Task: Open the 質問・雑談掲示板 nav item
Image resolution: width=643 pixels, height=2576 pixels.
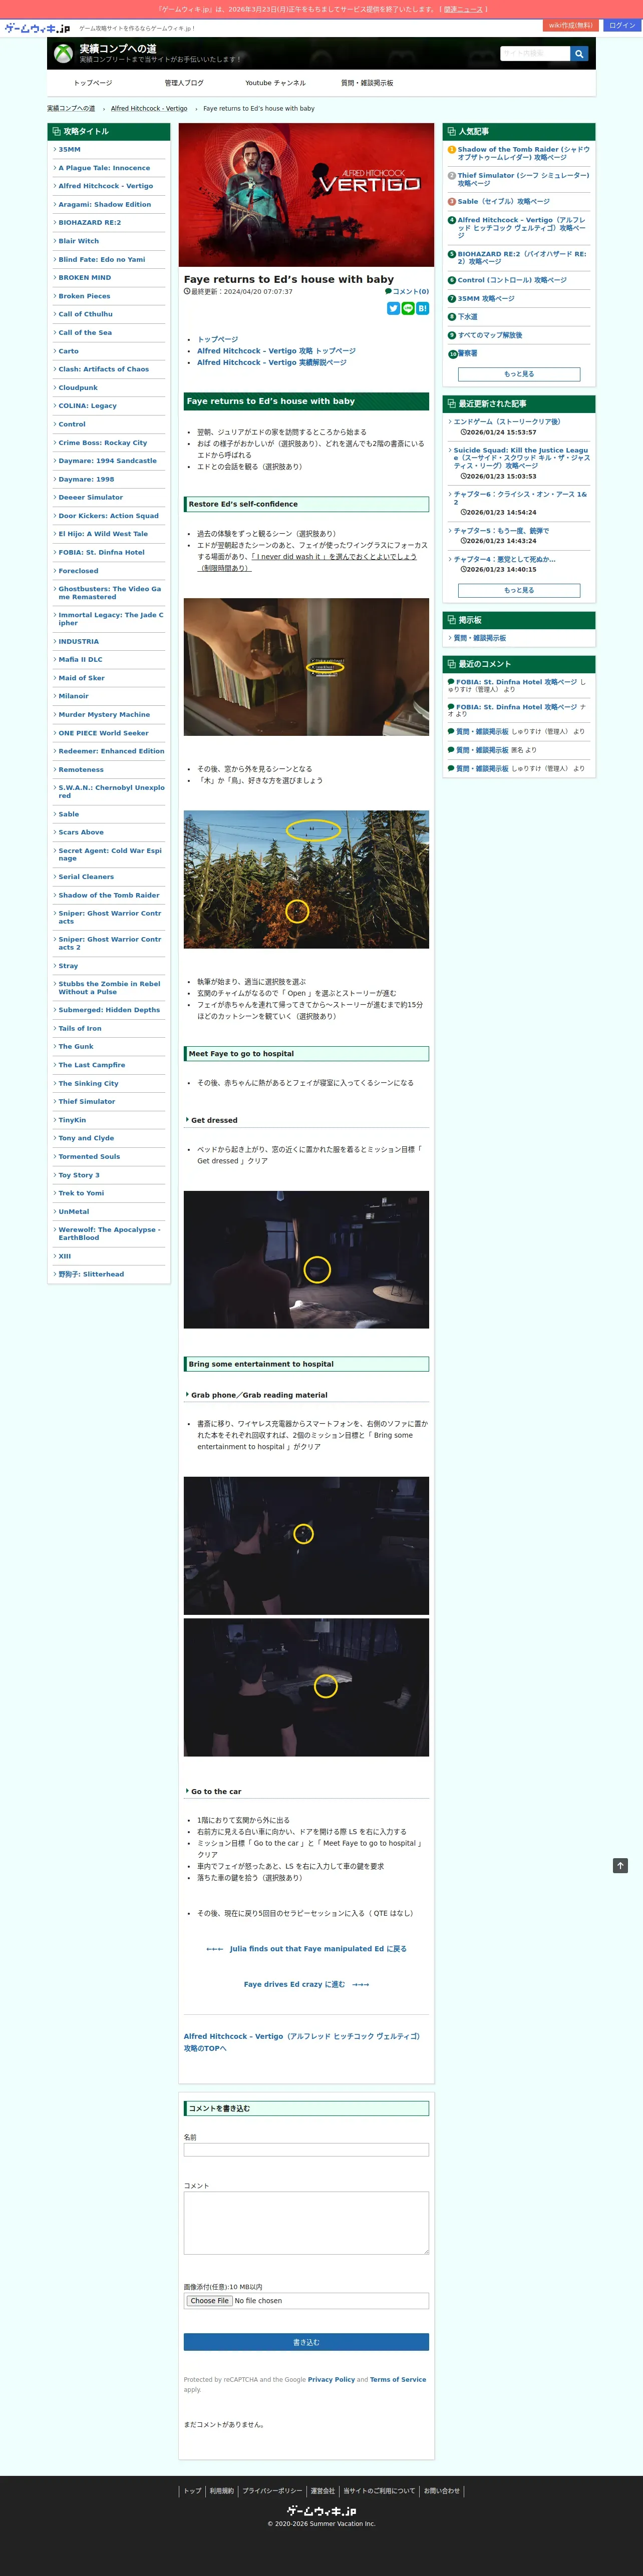Action: [367, 83]
